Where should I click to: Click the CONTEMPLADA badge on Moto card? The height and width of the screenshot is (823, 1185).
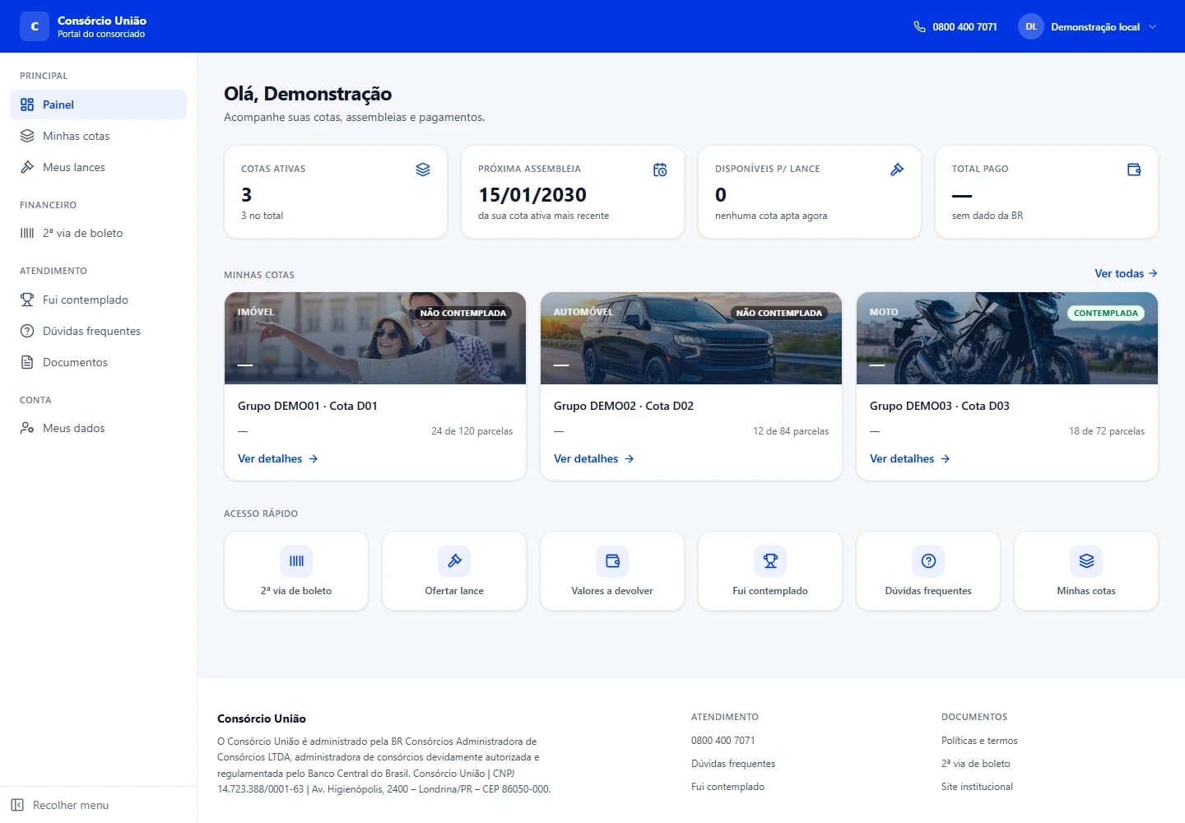coord(1106,313)
